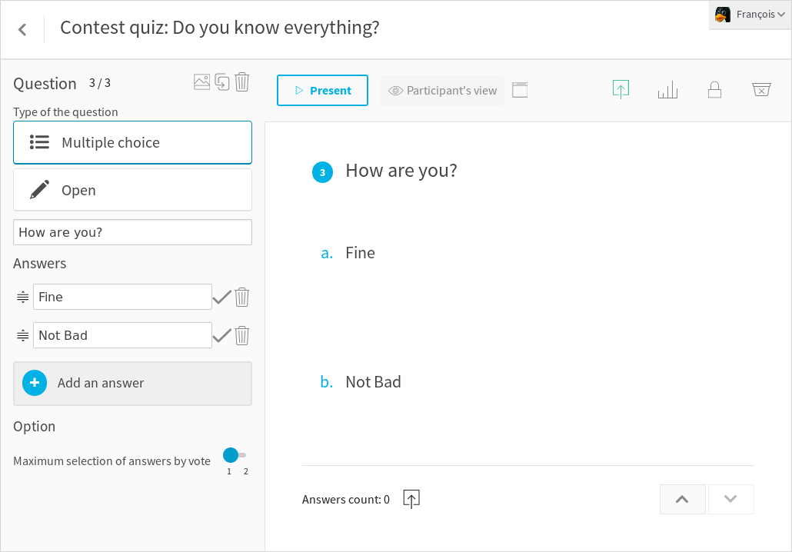Click the window layout icon beside Participant's view
This screenshot has width=792, height=552.
[520, 90]
